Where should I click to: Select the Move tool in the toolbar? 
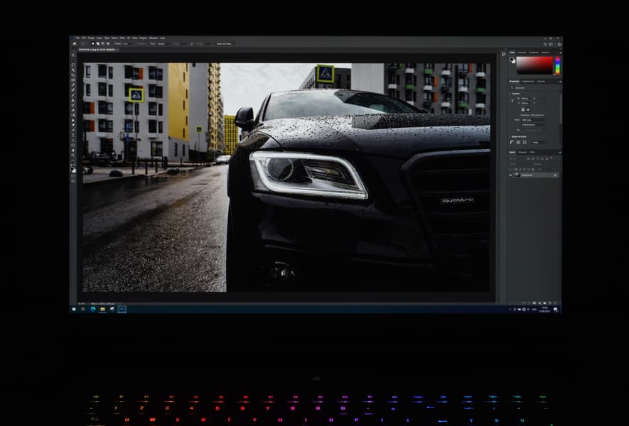pos(72,55)
